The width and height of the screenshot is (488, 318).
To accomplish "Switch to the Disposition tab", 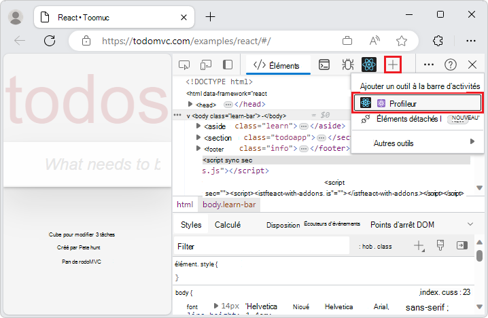I will pos(283,225).
